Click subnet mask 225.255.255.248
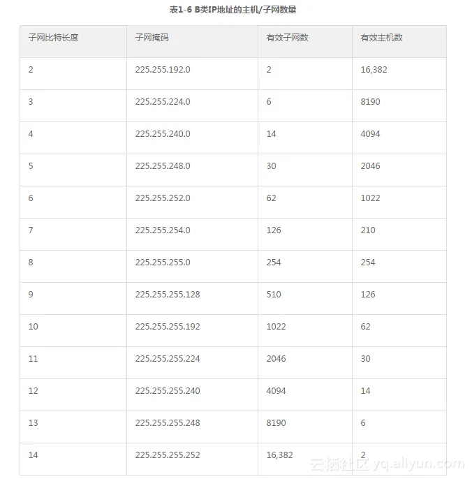This screenshot has height=479, width=472. pos(168,423)
